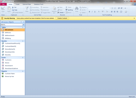
Task: Collapse navigation pane with shutter bar button
Action: (x=24, y=22)
